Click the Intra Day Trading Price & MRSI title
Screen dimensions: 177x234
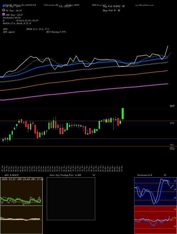click(x=72, y=175)
